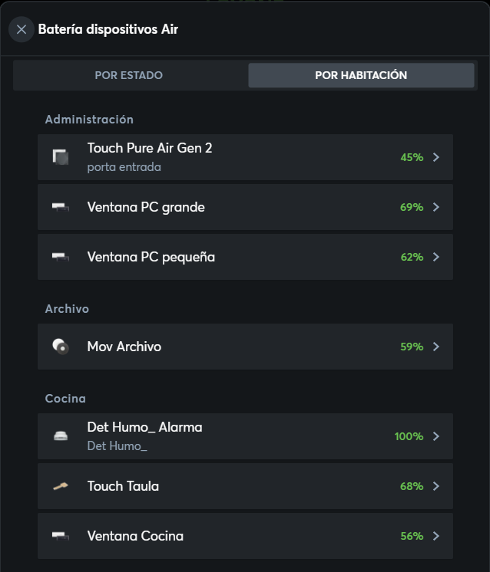Click the 45% battery level indicator
The height and width of the screenshot is (572, 490).
coord(412,157)
